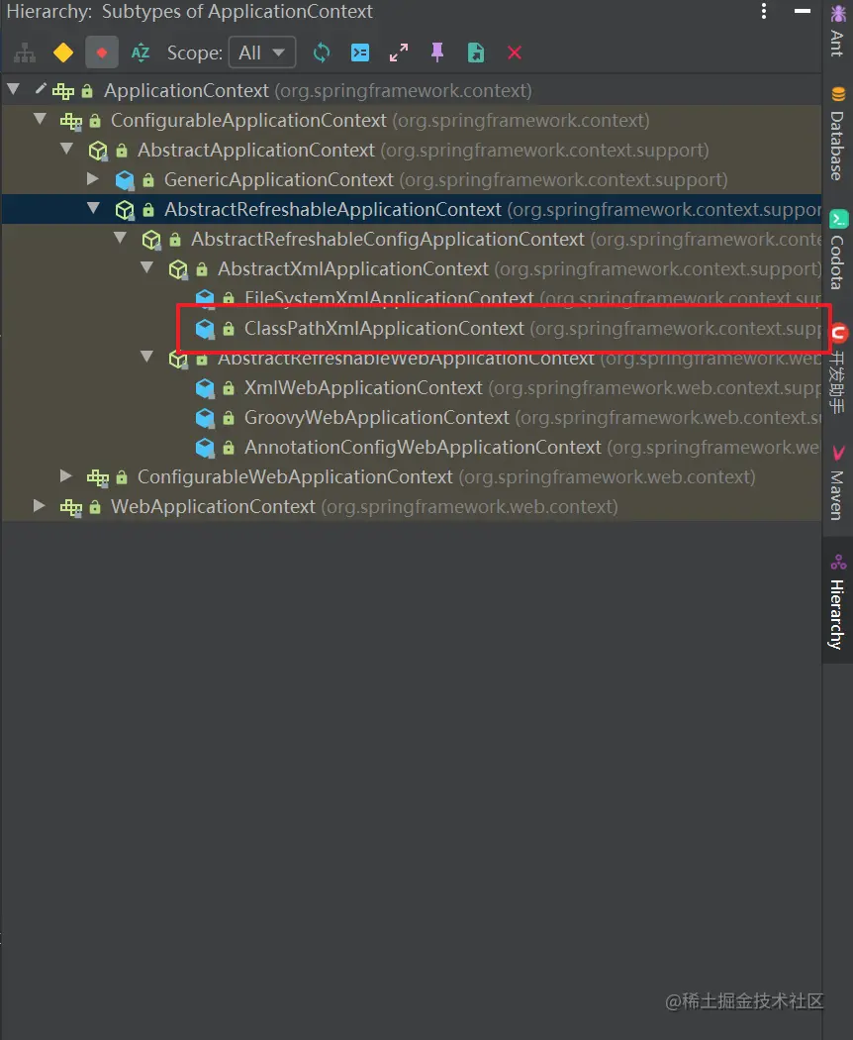Collapse the AbstractRefreshableApplicationContext node

93,209
